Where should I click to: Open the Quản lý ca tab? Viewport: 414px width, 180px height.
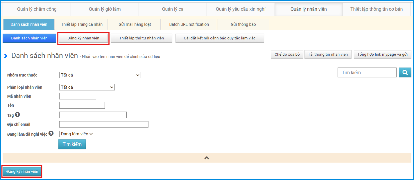coord(173,9)
